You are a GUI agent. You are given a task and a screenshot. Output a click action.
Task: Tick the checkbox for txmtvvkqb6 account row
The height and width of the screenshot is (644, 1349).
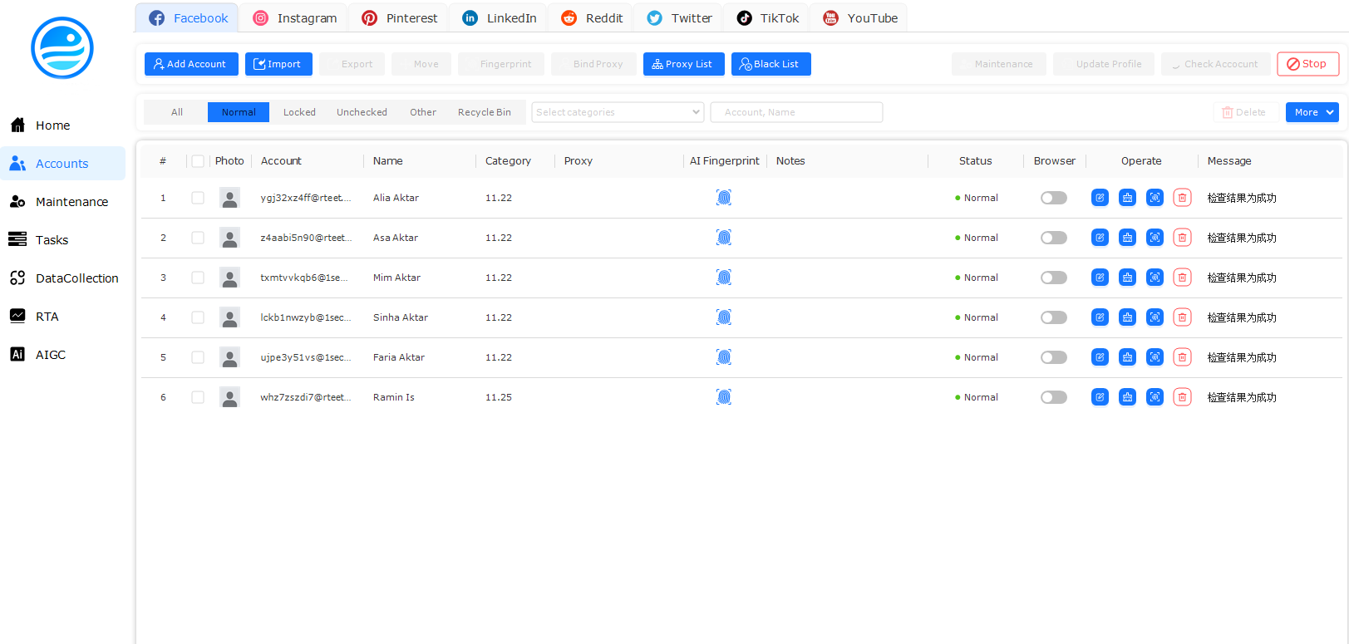coord(198,278)
